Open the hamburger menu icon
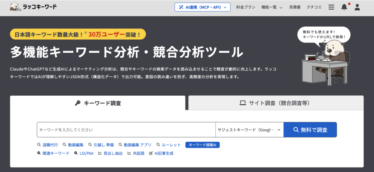 coord(331,7)
